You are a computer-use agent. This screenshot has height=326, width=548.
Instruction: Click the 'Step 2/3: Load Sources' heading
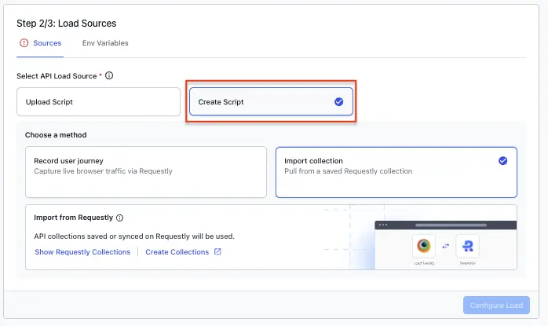67,24
